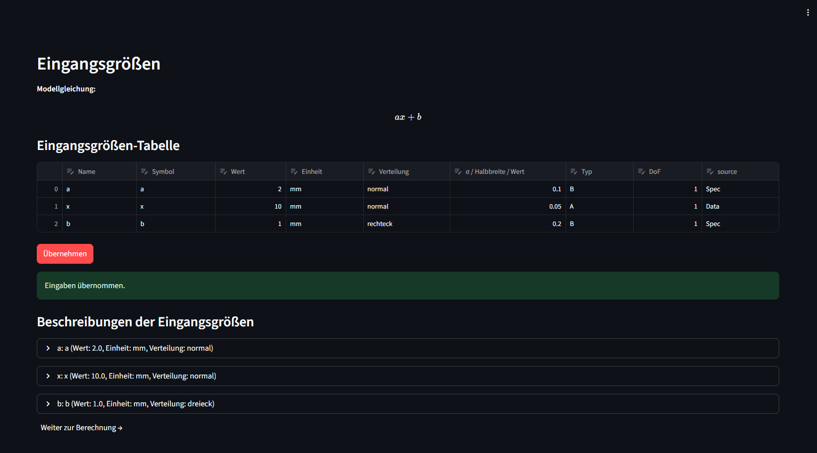Click the edit icon beside Typ header
Screen dimensions: 817x453
574,171
